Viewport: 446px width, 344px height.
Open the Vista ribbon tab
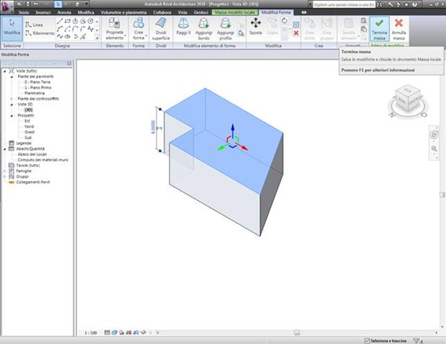182,12
